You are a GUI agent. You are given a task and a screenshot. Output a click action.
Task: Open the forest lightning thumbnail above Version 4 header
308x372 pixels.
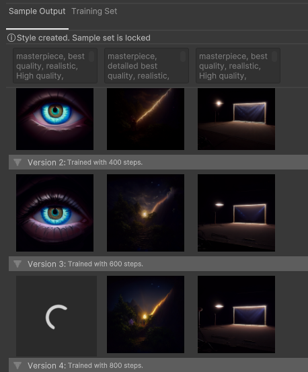[145, 314]
